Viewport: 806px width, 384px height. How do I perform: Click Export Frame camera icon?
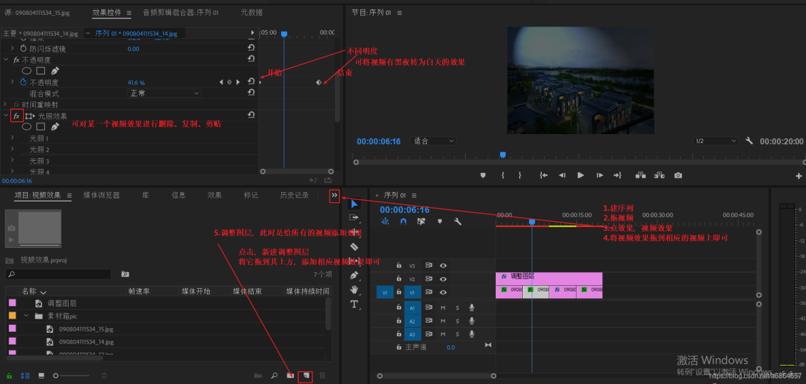[679, 175]
